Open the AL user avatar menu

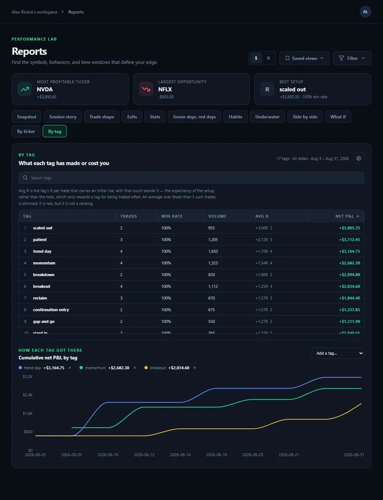click(x=365, y=12)
